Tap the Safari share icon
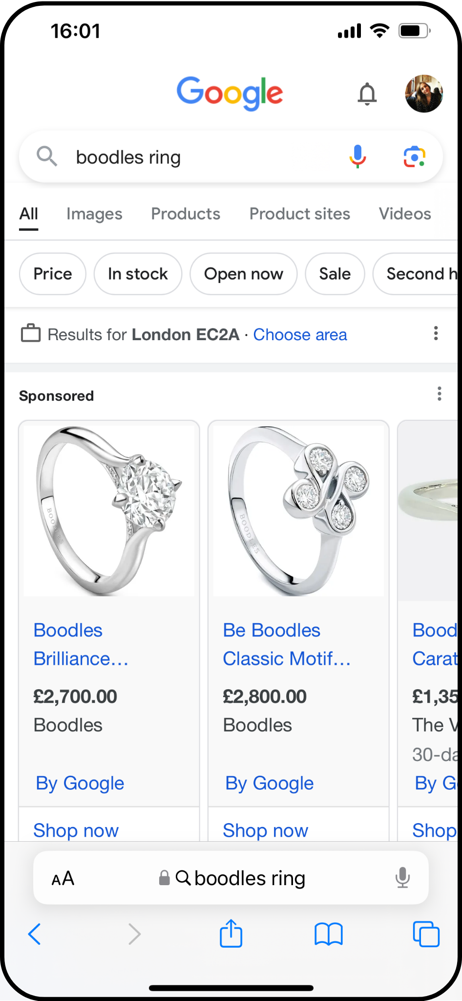Screen dimensions: 462x1001 [x=231, y=934]
